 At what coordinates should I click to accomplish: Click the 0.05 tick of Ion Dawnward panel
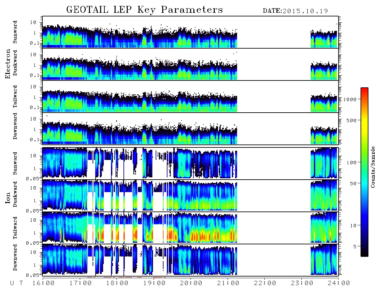pyautogui.click(x=33, y=275)
